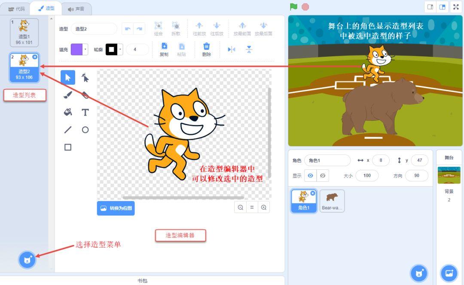Delete costume 造型2 with its x
The width and height of the screenshot is (464, 285).
pos(35,56)
